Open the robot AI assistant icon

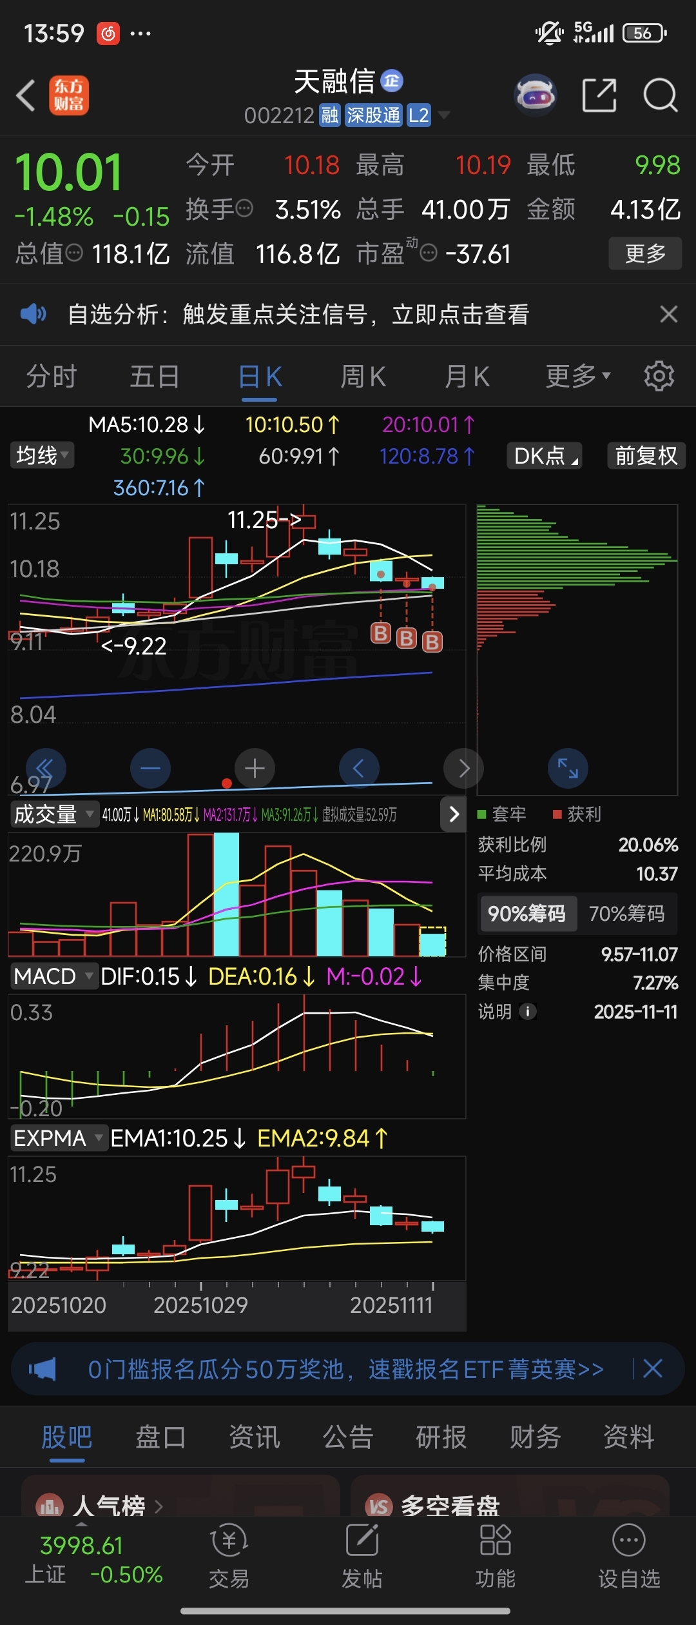pos(536,95)
